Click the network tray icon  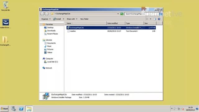pyautogui.click(x=179, y=109)
